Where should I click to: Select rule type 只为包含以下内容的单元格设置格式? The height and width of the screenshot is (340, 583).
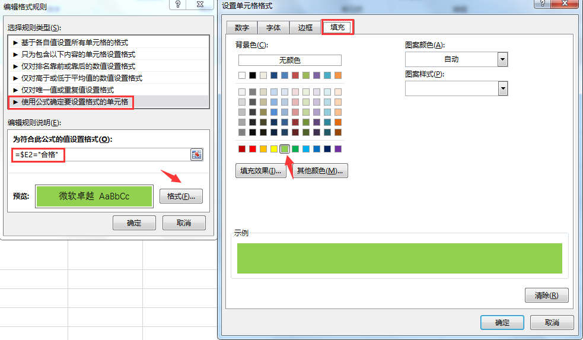coord(109,55)
